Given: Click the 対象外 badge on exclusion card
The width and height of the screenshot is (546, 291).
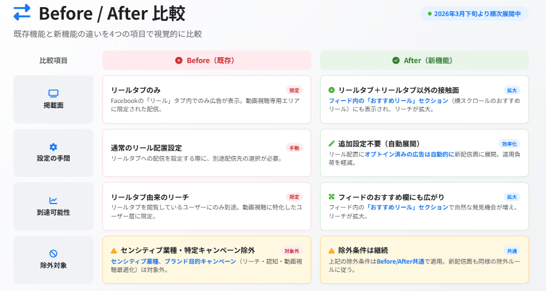Looking at the screenshot, I should (292, 251).
